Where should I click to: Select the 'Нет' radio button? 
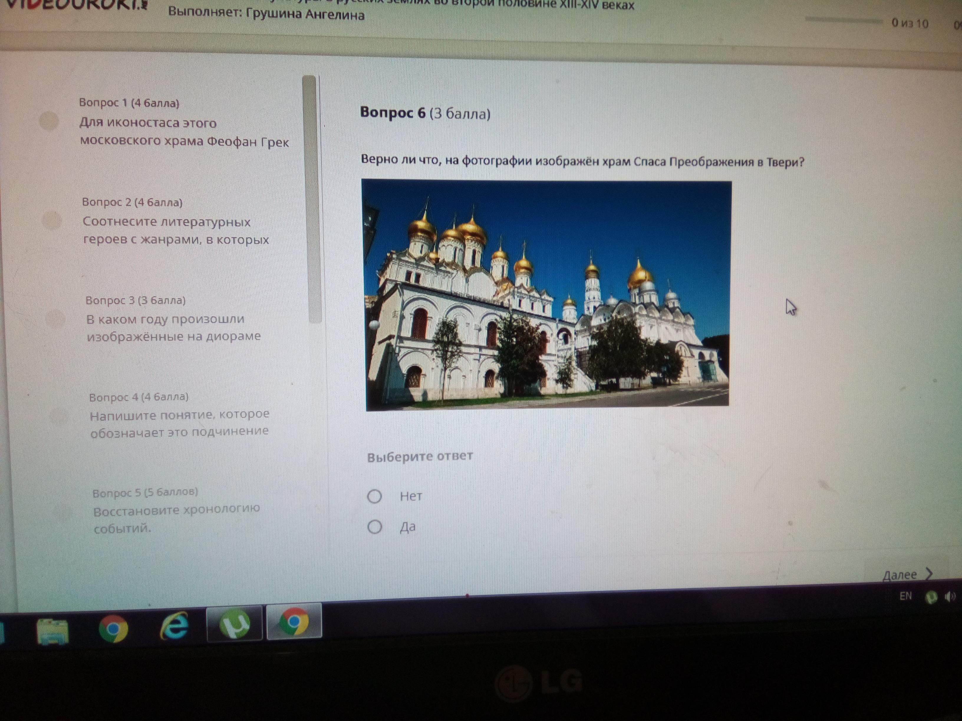tap(374, 496)
